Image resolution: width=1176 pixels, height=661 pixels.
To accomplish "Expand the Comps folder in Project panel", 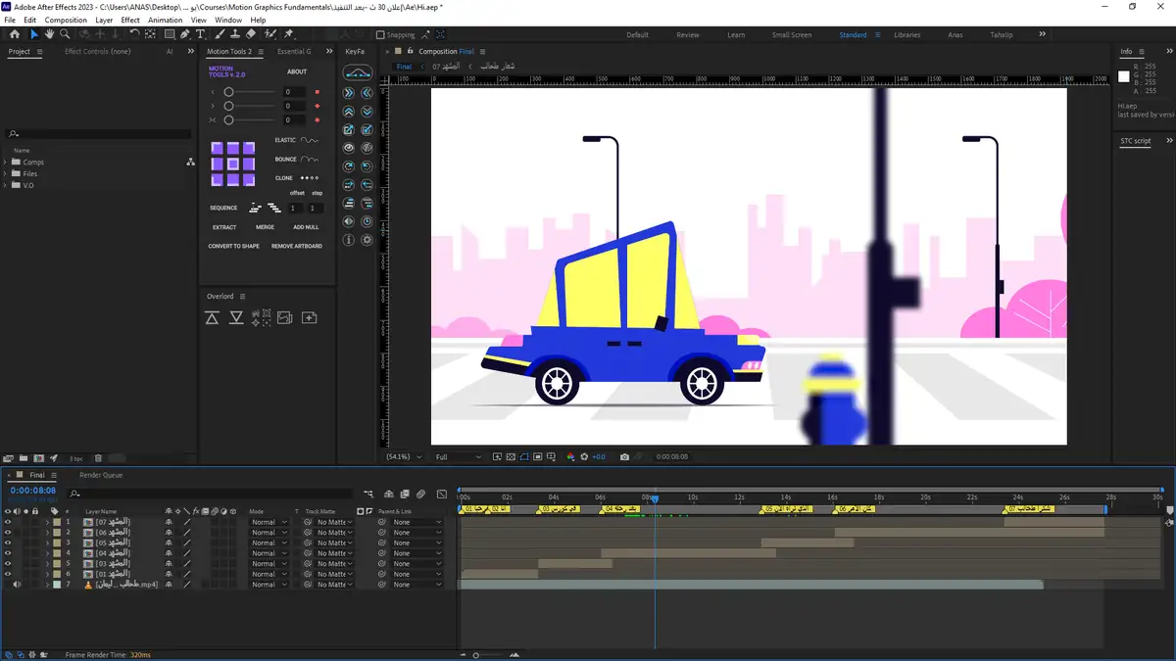I will [x=7, y=163].
